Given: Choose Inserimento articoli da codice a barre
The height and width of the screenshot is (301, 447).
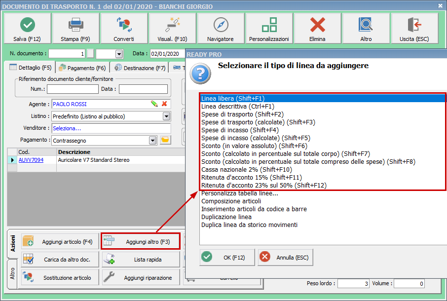Looking at the screenshot, I should [323, 209].
